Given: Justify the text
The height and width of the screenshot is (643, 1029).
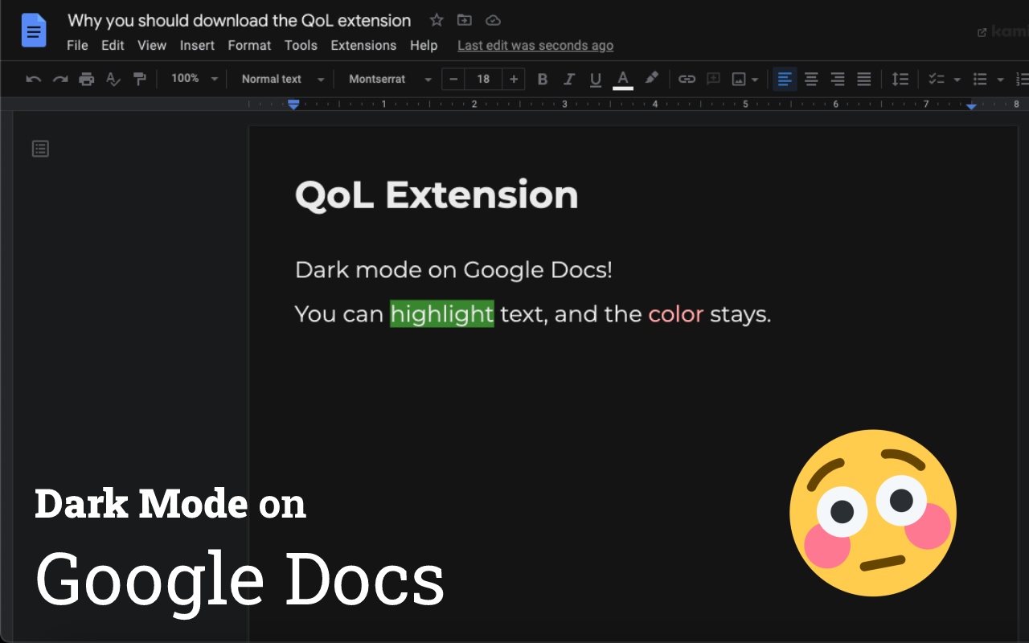Looking at the screenshot, I should point(864,79).
